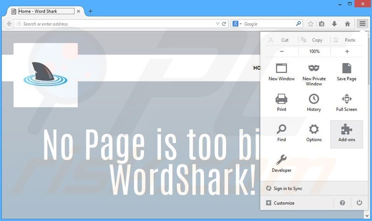Open the Downloads arrow icon
The image size is (372, 221).
pos(334,24)
